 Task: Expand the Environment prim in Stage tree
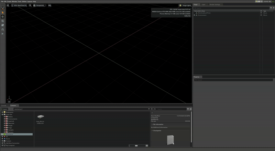pyautogui.click(x=195, y=15)
